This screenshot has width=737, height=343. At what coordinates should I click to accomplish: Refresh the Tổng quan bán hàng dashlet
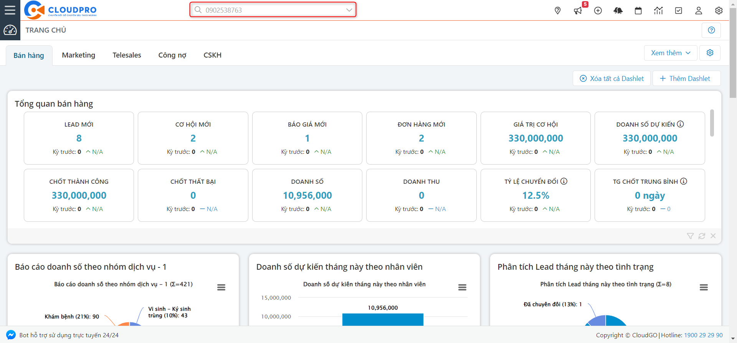702,236
